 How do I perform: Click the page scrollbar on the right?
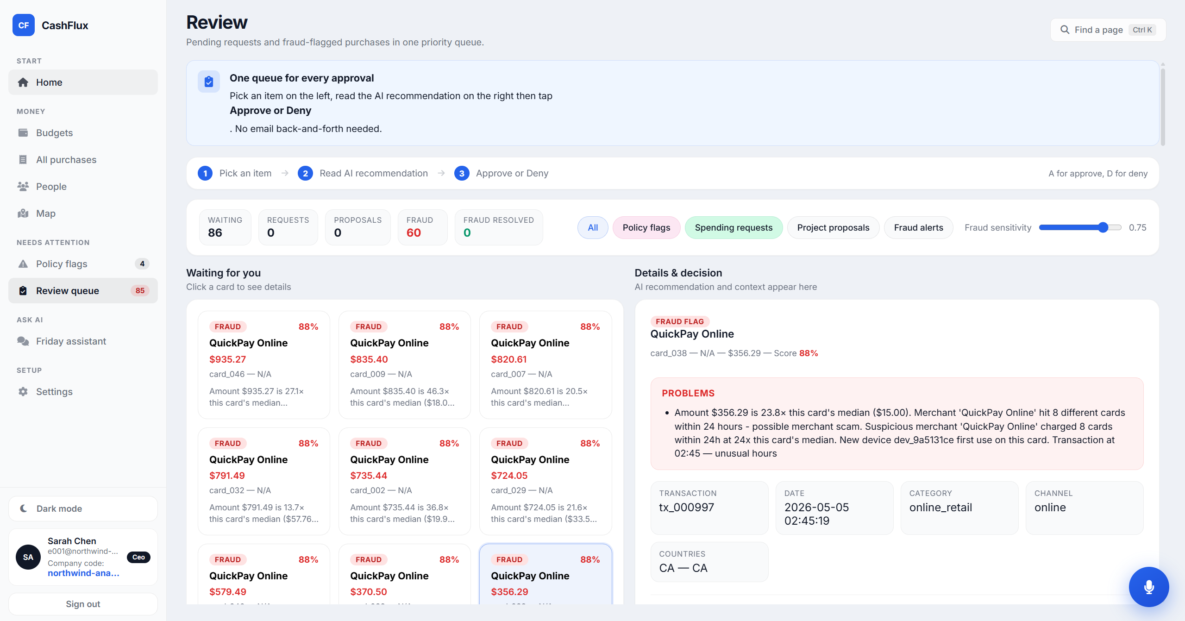click(1162, 106)
